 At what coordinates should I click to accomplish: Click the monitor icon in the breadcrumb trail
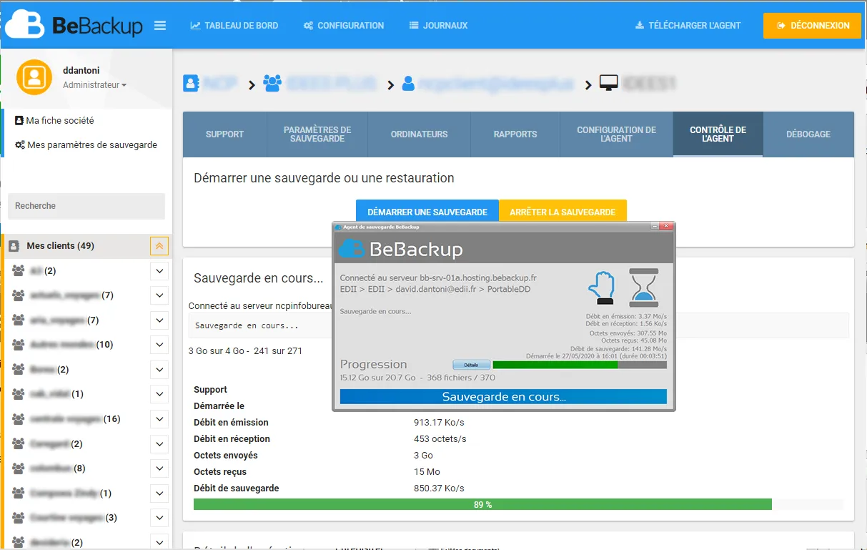click(x=608, y=82)
